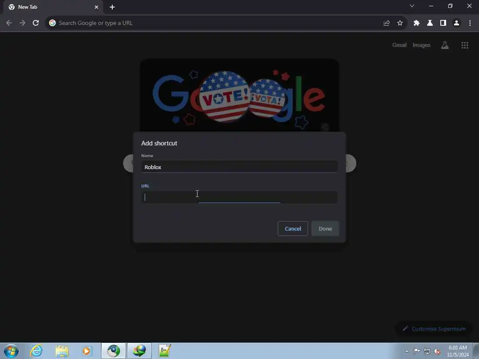Viewport: 479px width, 359px height.
Task: Expand the tab search chevron
Action: (x=412, y=6)
